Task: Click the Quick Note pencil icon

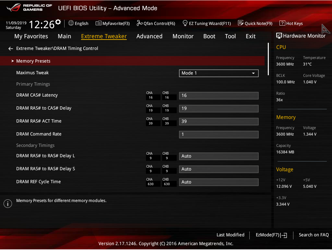Action: tap(241, 23)
